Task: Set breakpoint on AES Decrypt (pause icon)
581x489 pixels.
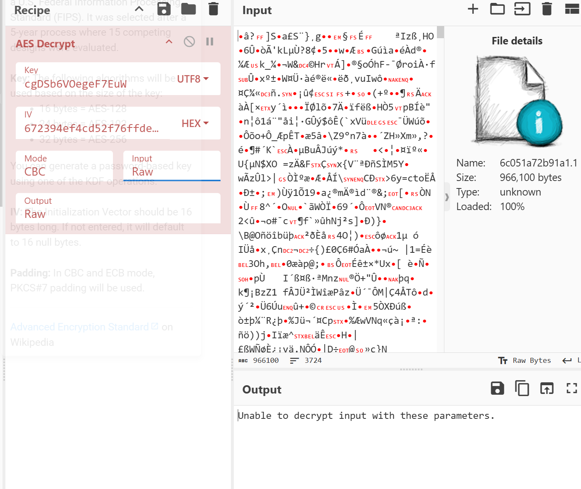Action: 210,42
